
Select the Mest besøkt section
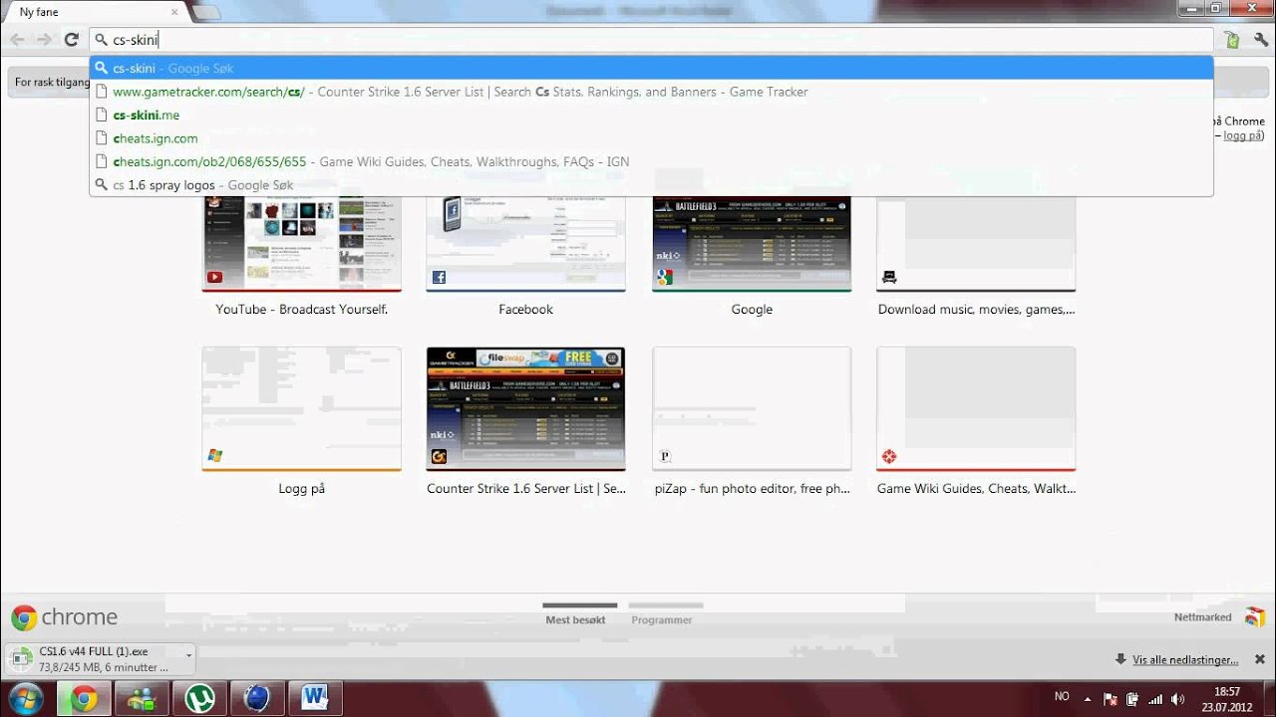coord(576,619)
